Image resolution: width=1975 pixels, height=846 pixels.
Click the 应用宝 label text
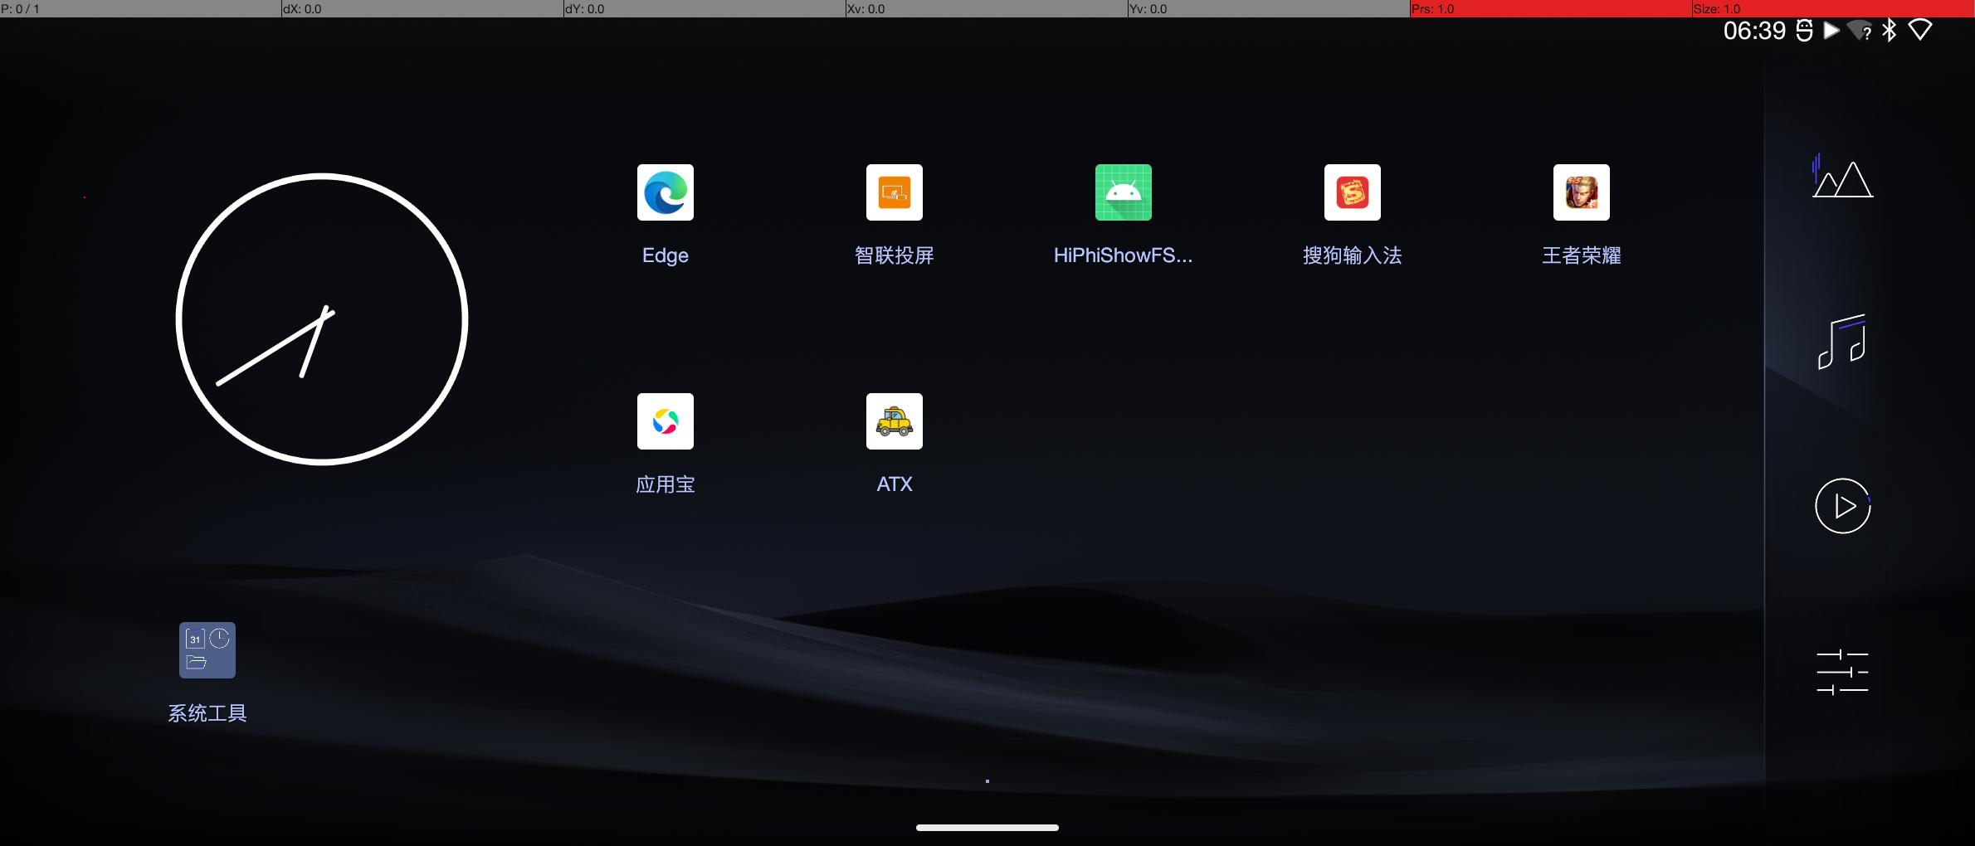[x=666, y=484]
